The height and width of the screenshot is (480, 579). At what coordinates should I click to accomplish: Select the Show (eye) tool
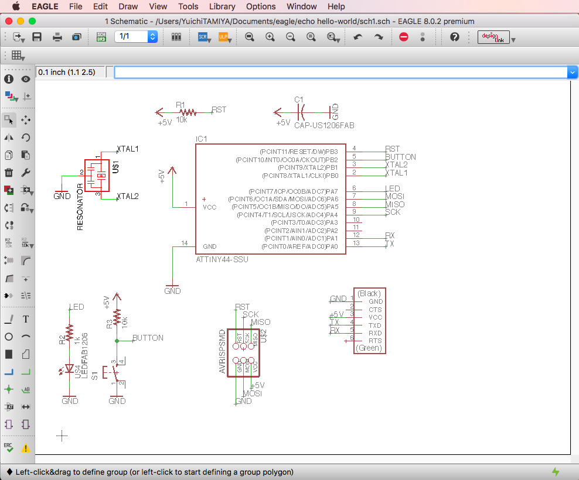[x=25, y=79]
